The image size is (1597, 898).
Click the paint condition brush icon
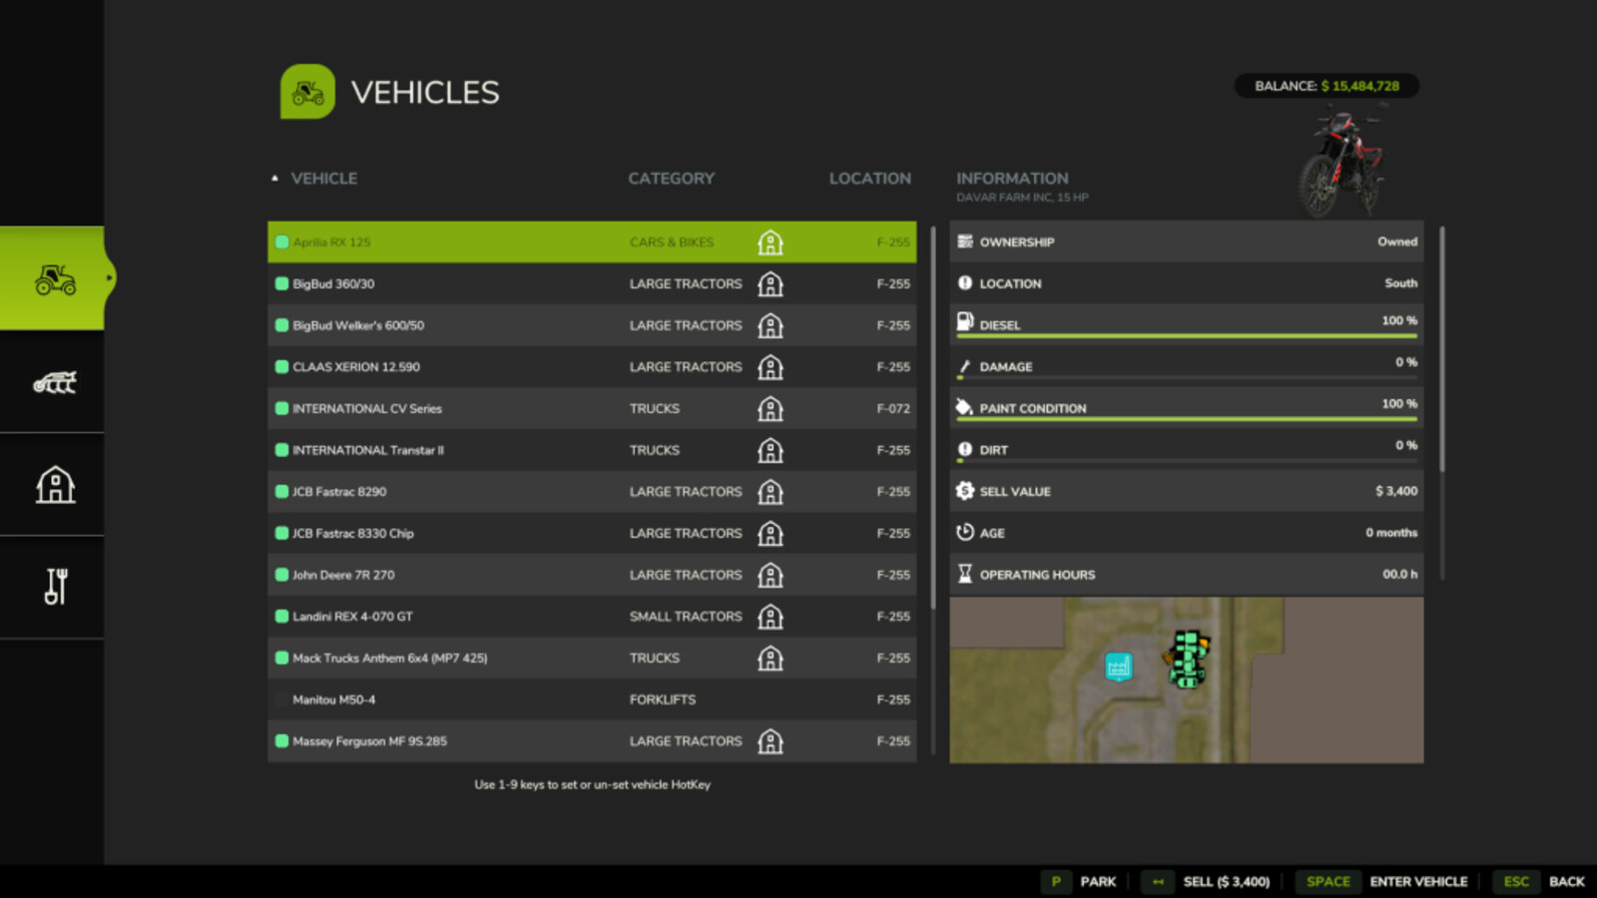coord(963,404)
